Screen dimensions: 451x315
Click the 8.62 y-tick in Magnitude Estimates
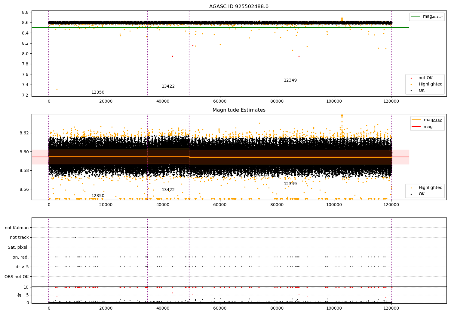pos(24,133)
